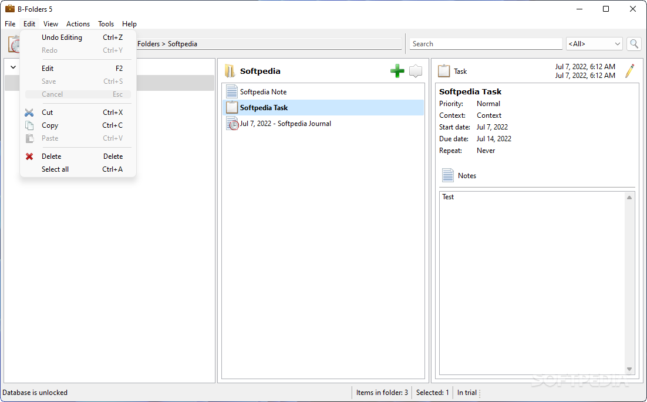Choose Select all from Edit menu
Viewport: 647px width, 402px height.
78,169
